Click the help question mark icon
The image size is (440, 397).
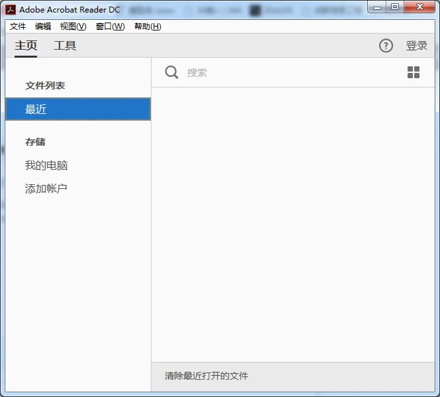(386, 46)
